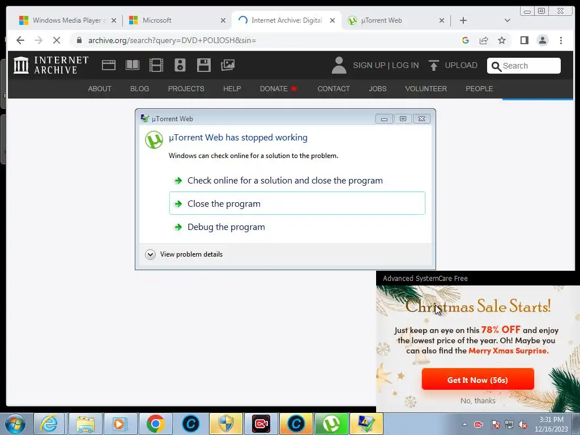Bookmark this page with star icon
The width and height of the screenshot is (580, 435).
[x=502, y=40]
